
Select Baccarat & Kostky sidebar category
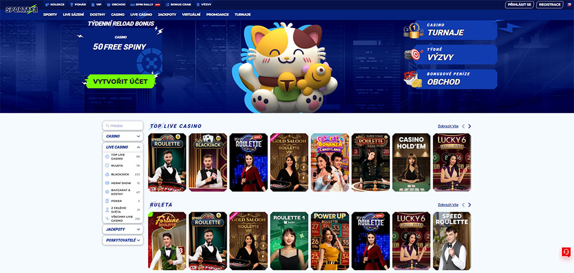pos(123,192)
